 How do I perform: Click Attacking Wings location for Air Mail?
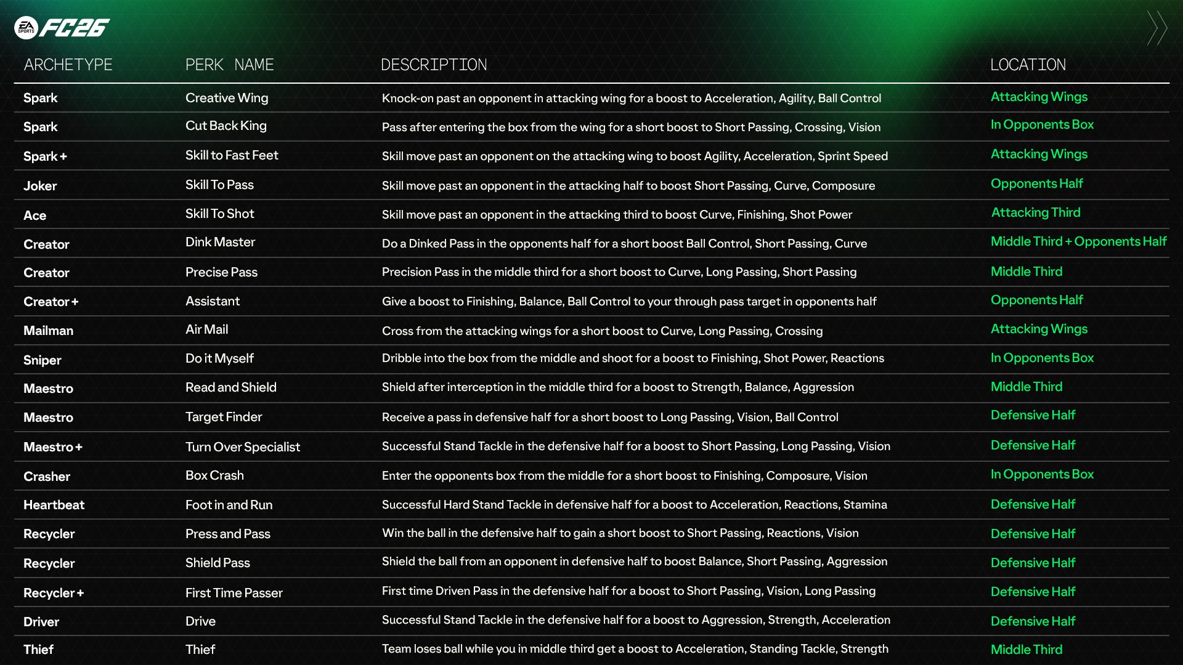click(1039, 329)
